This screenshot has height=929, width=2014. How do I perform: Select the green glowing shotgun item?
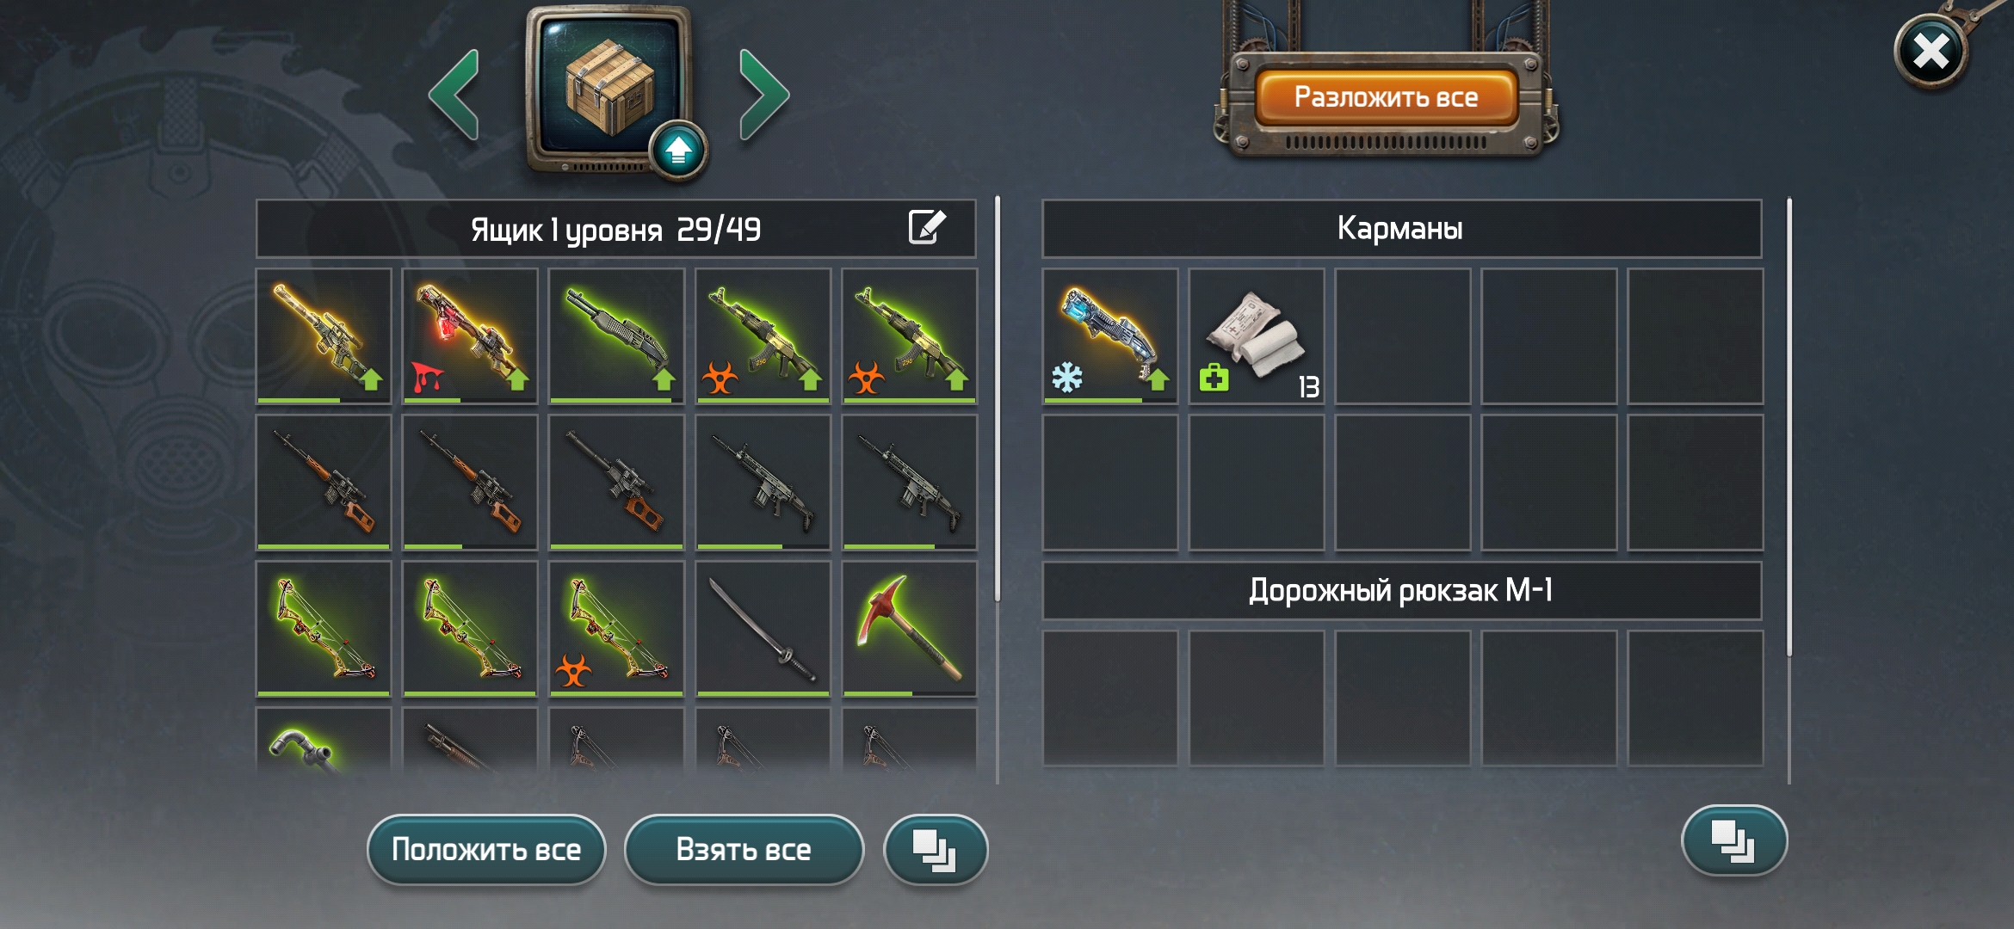[616, 336]
